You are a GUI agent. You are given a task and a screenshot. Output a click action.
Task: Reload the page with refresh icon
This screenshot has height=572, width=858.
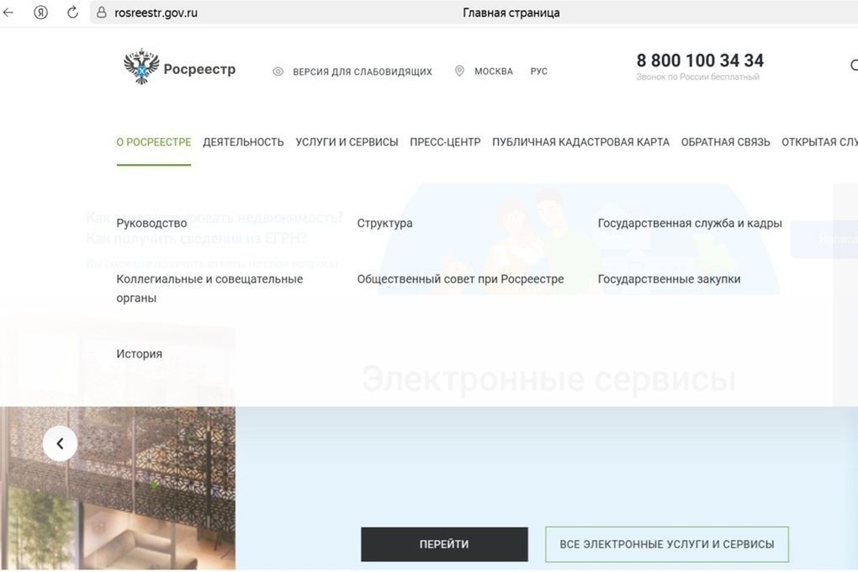click(x=73, y=13)
